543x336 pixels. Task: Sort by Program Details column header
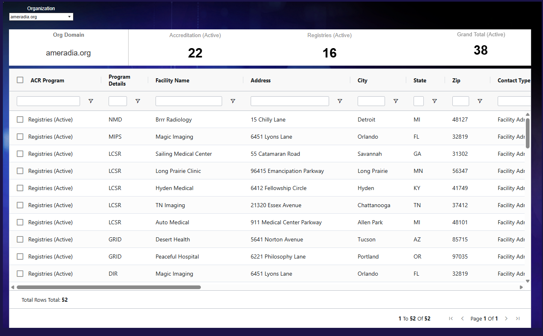(x=119, y=80)
